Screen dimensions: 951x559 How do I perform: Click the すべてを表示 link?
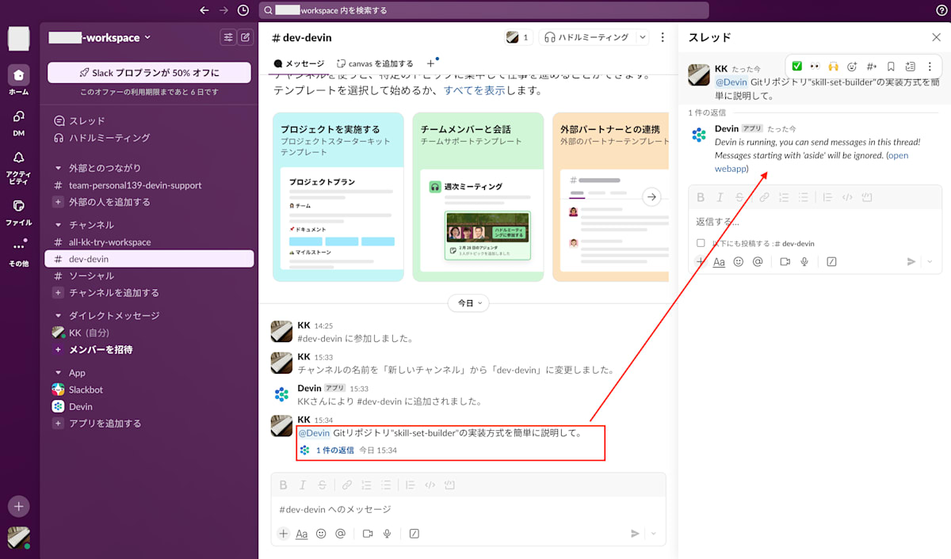pyautogui.click(x=475, y=91)
